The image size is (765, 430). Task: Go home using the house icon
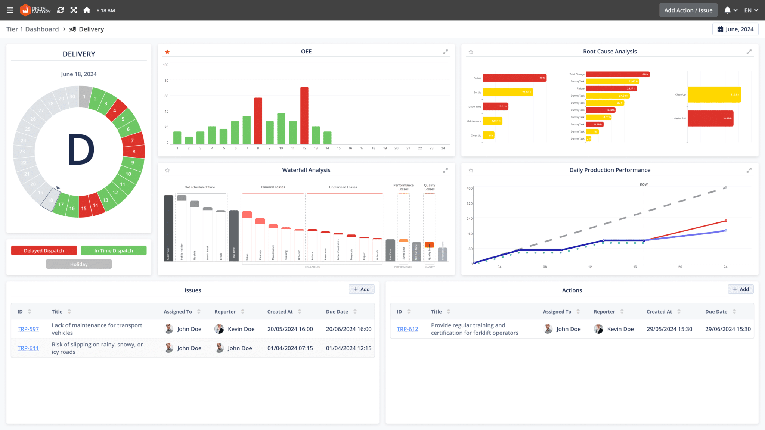point(87,10)
